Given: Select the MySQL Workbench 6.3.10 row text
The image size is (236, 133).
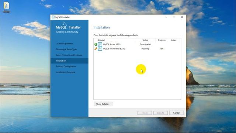Looking at the screenshot, I should (x=114, y=49).
